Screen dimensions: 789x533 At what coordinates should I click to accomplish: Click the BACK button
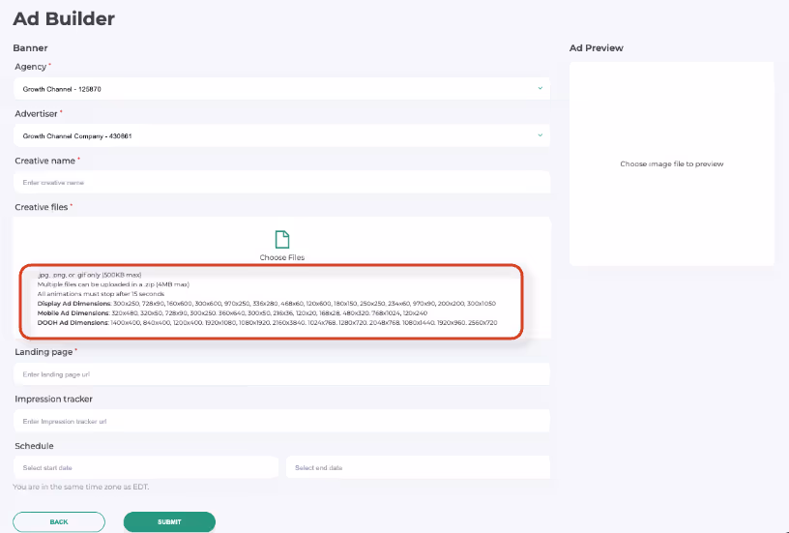pos(59,522)
